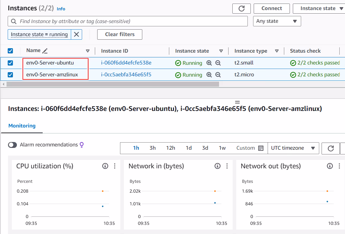Zoom in filter for env0-Server-amzlinux state
Screen dimensions: 345x234
pyautogui.click(x=209, y=75)
